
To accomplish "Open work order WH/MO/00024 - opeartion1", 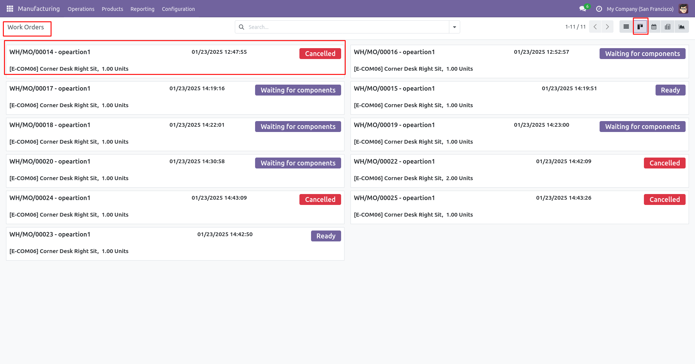I will click(175, 207).
